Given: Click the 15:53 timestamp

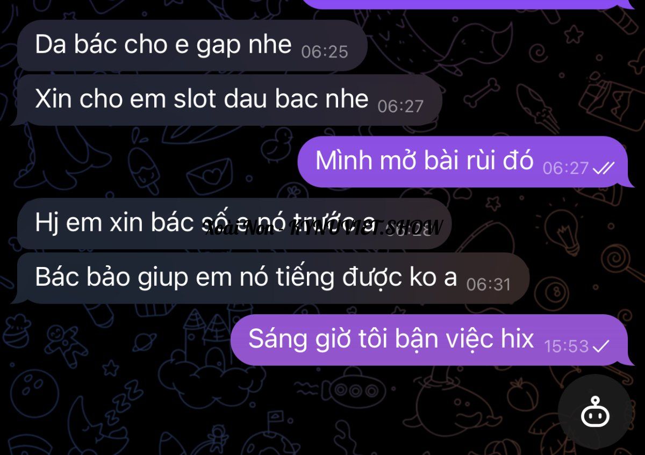Looking at the screenshot, I should click(x=567, y=346).
